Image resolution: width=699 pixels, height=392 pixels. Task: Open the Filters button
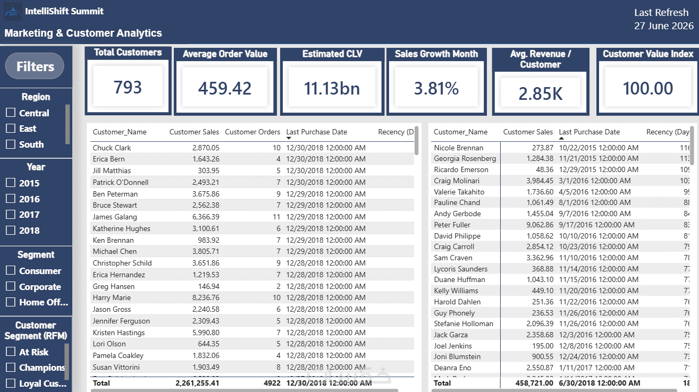point(35,66)
